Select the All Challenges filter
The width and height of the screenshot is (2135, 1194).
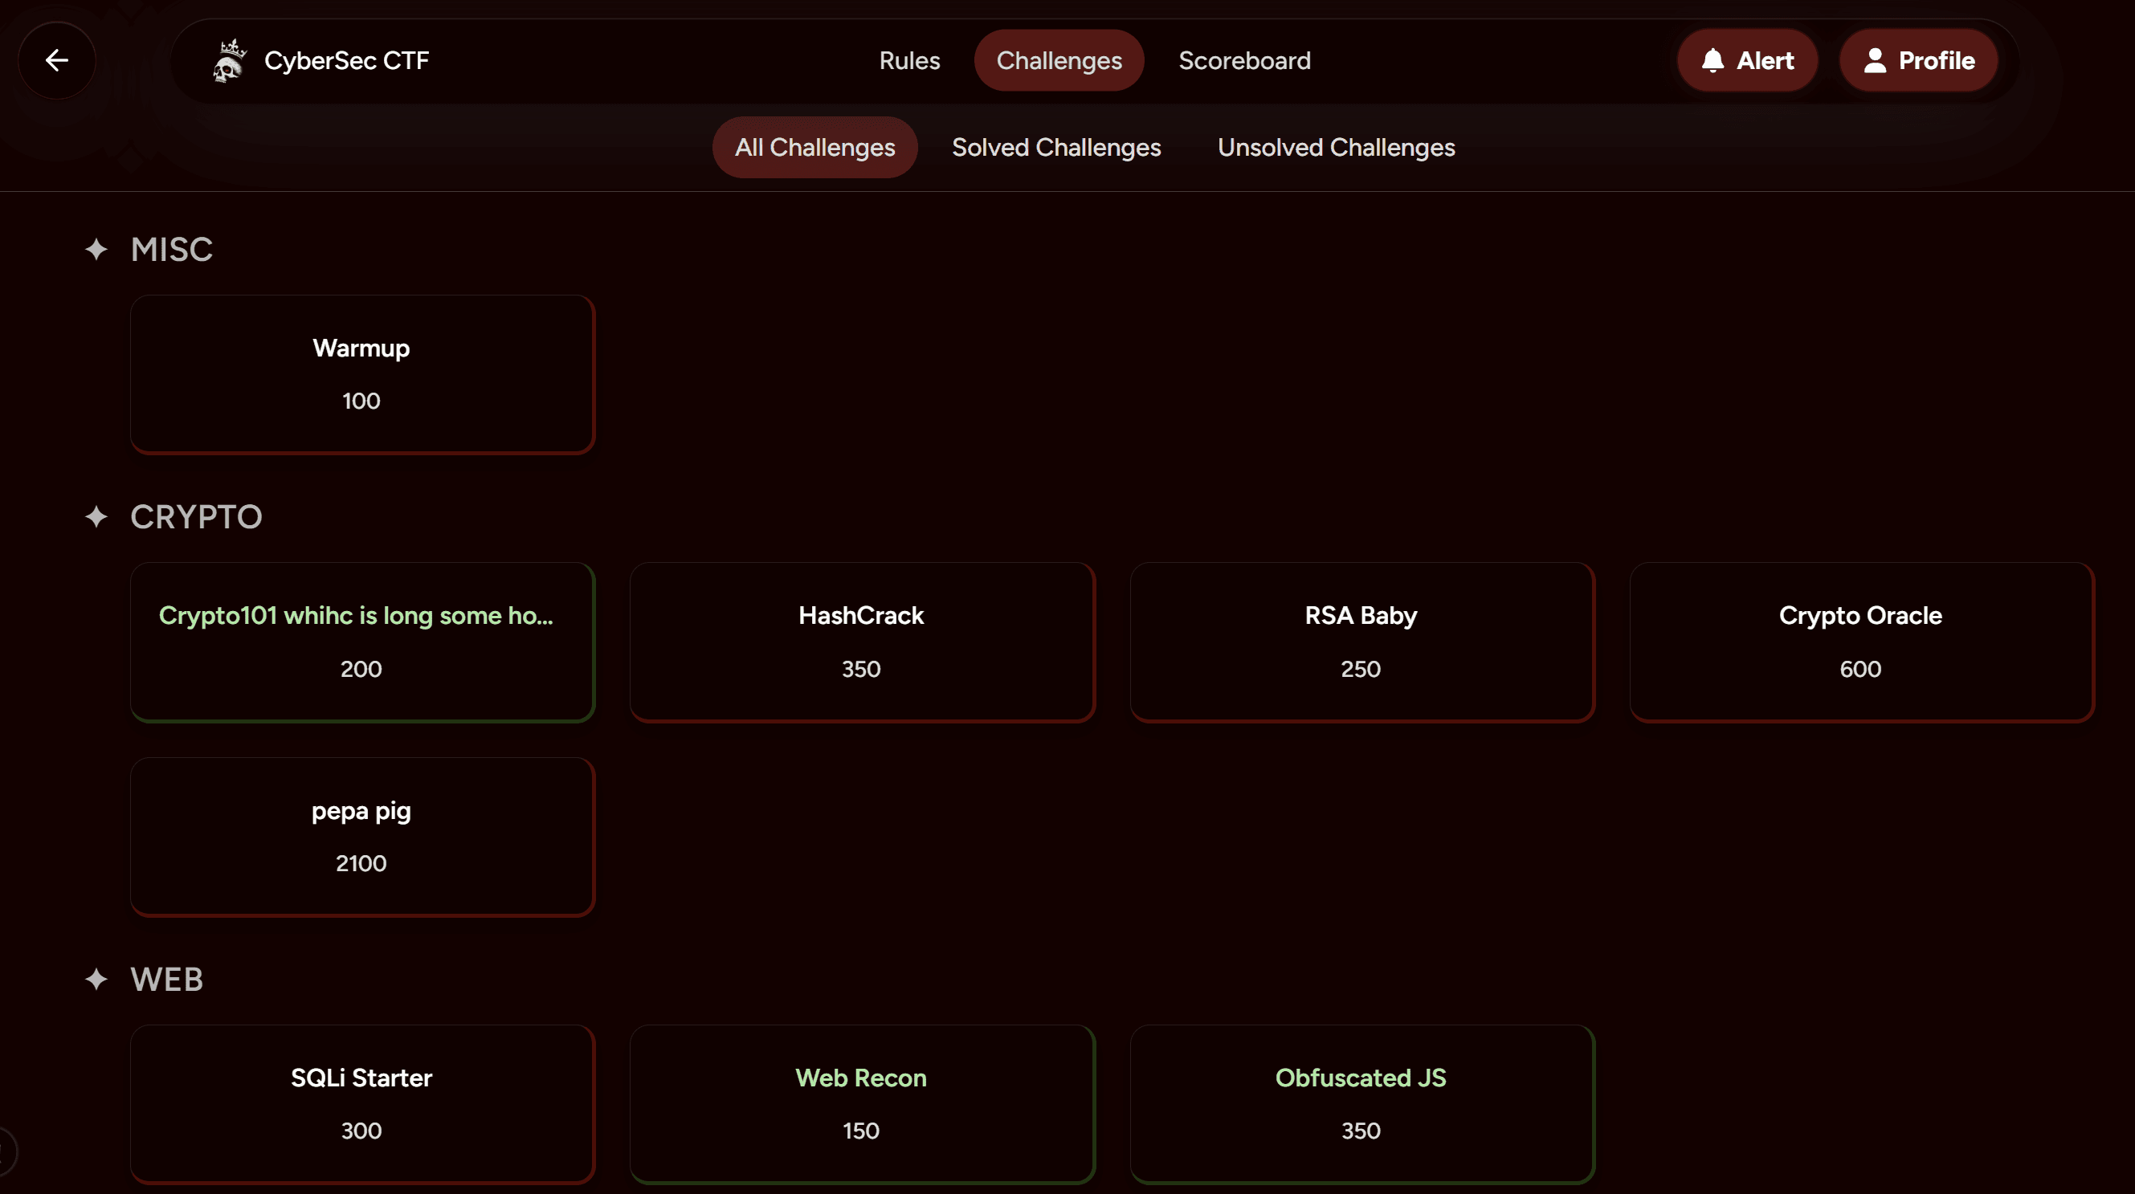click(x=814, y=148)
